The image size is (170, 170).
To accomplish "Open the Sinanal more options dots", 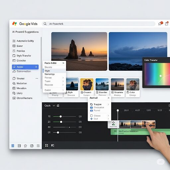I will click(37, 78).
